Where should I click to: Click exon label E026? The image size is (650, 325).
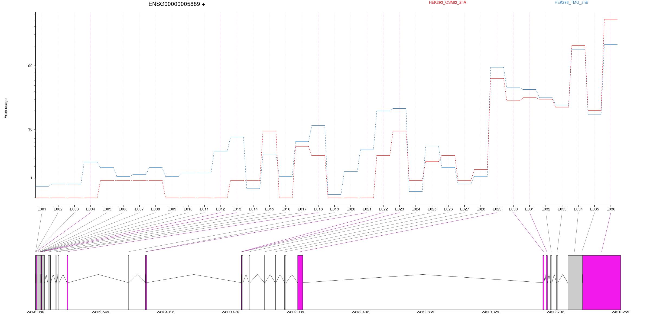pos(448,209)
